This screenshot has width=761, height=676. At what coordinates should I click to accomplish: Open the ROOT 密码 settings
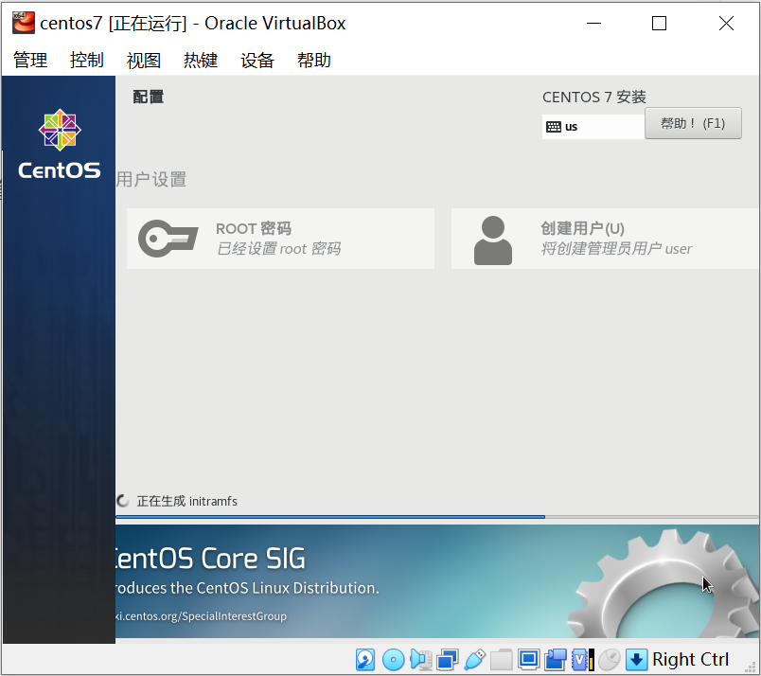280,239
